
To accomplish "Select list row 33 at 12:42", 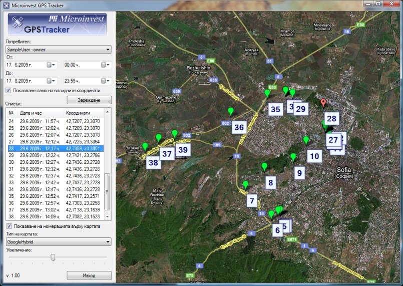I will (x=55, y=183).
